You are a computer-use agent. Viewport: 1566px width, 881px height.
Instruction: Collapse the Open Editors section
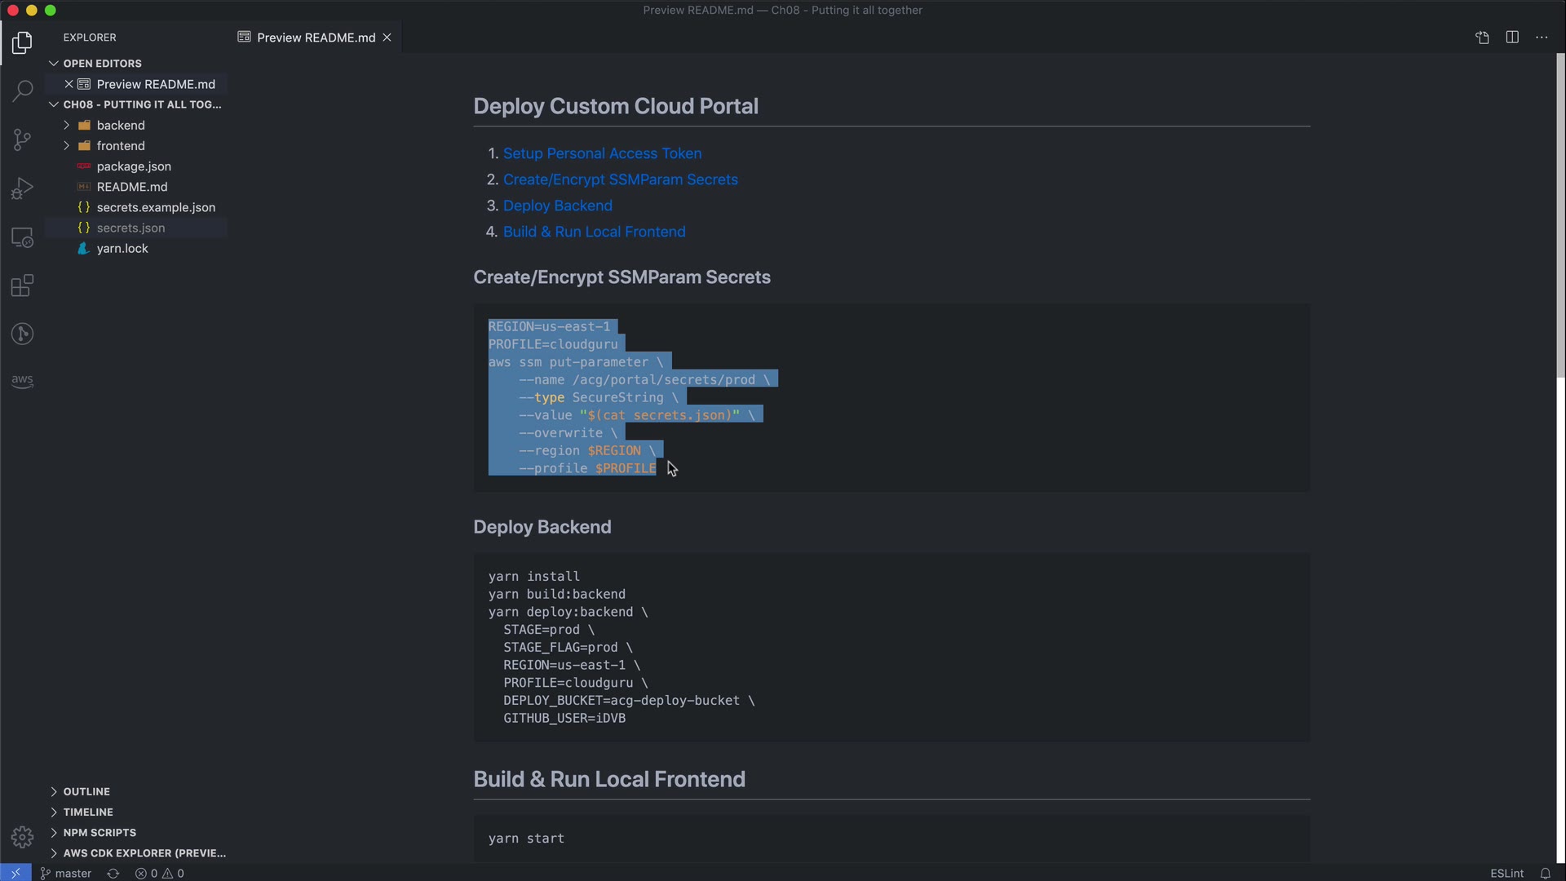[102, 63]
